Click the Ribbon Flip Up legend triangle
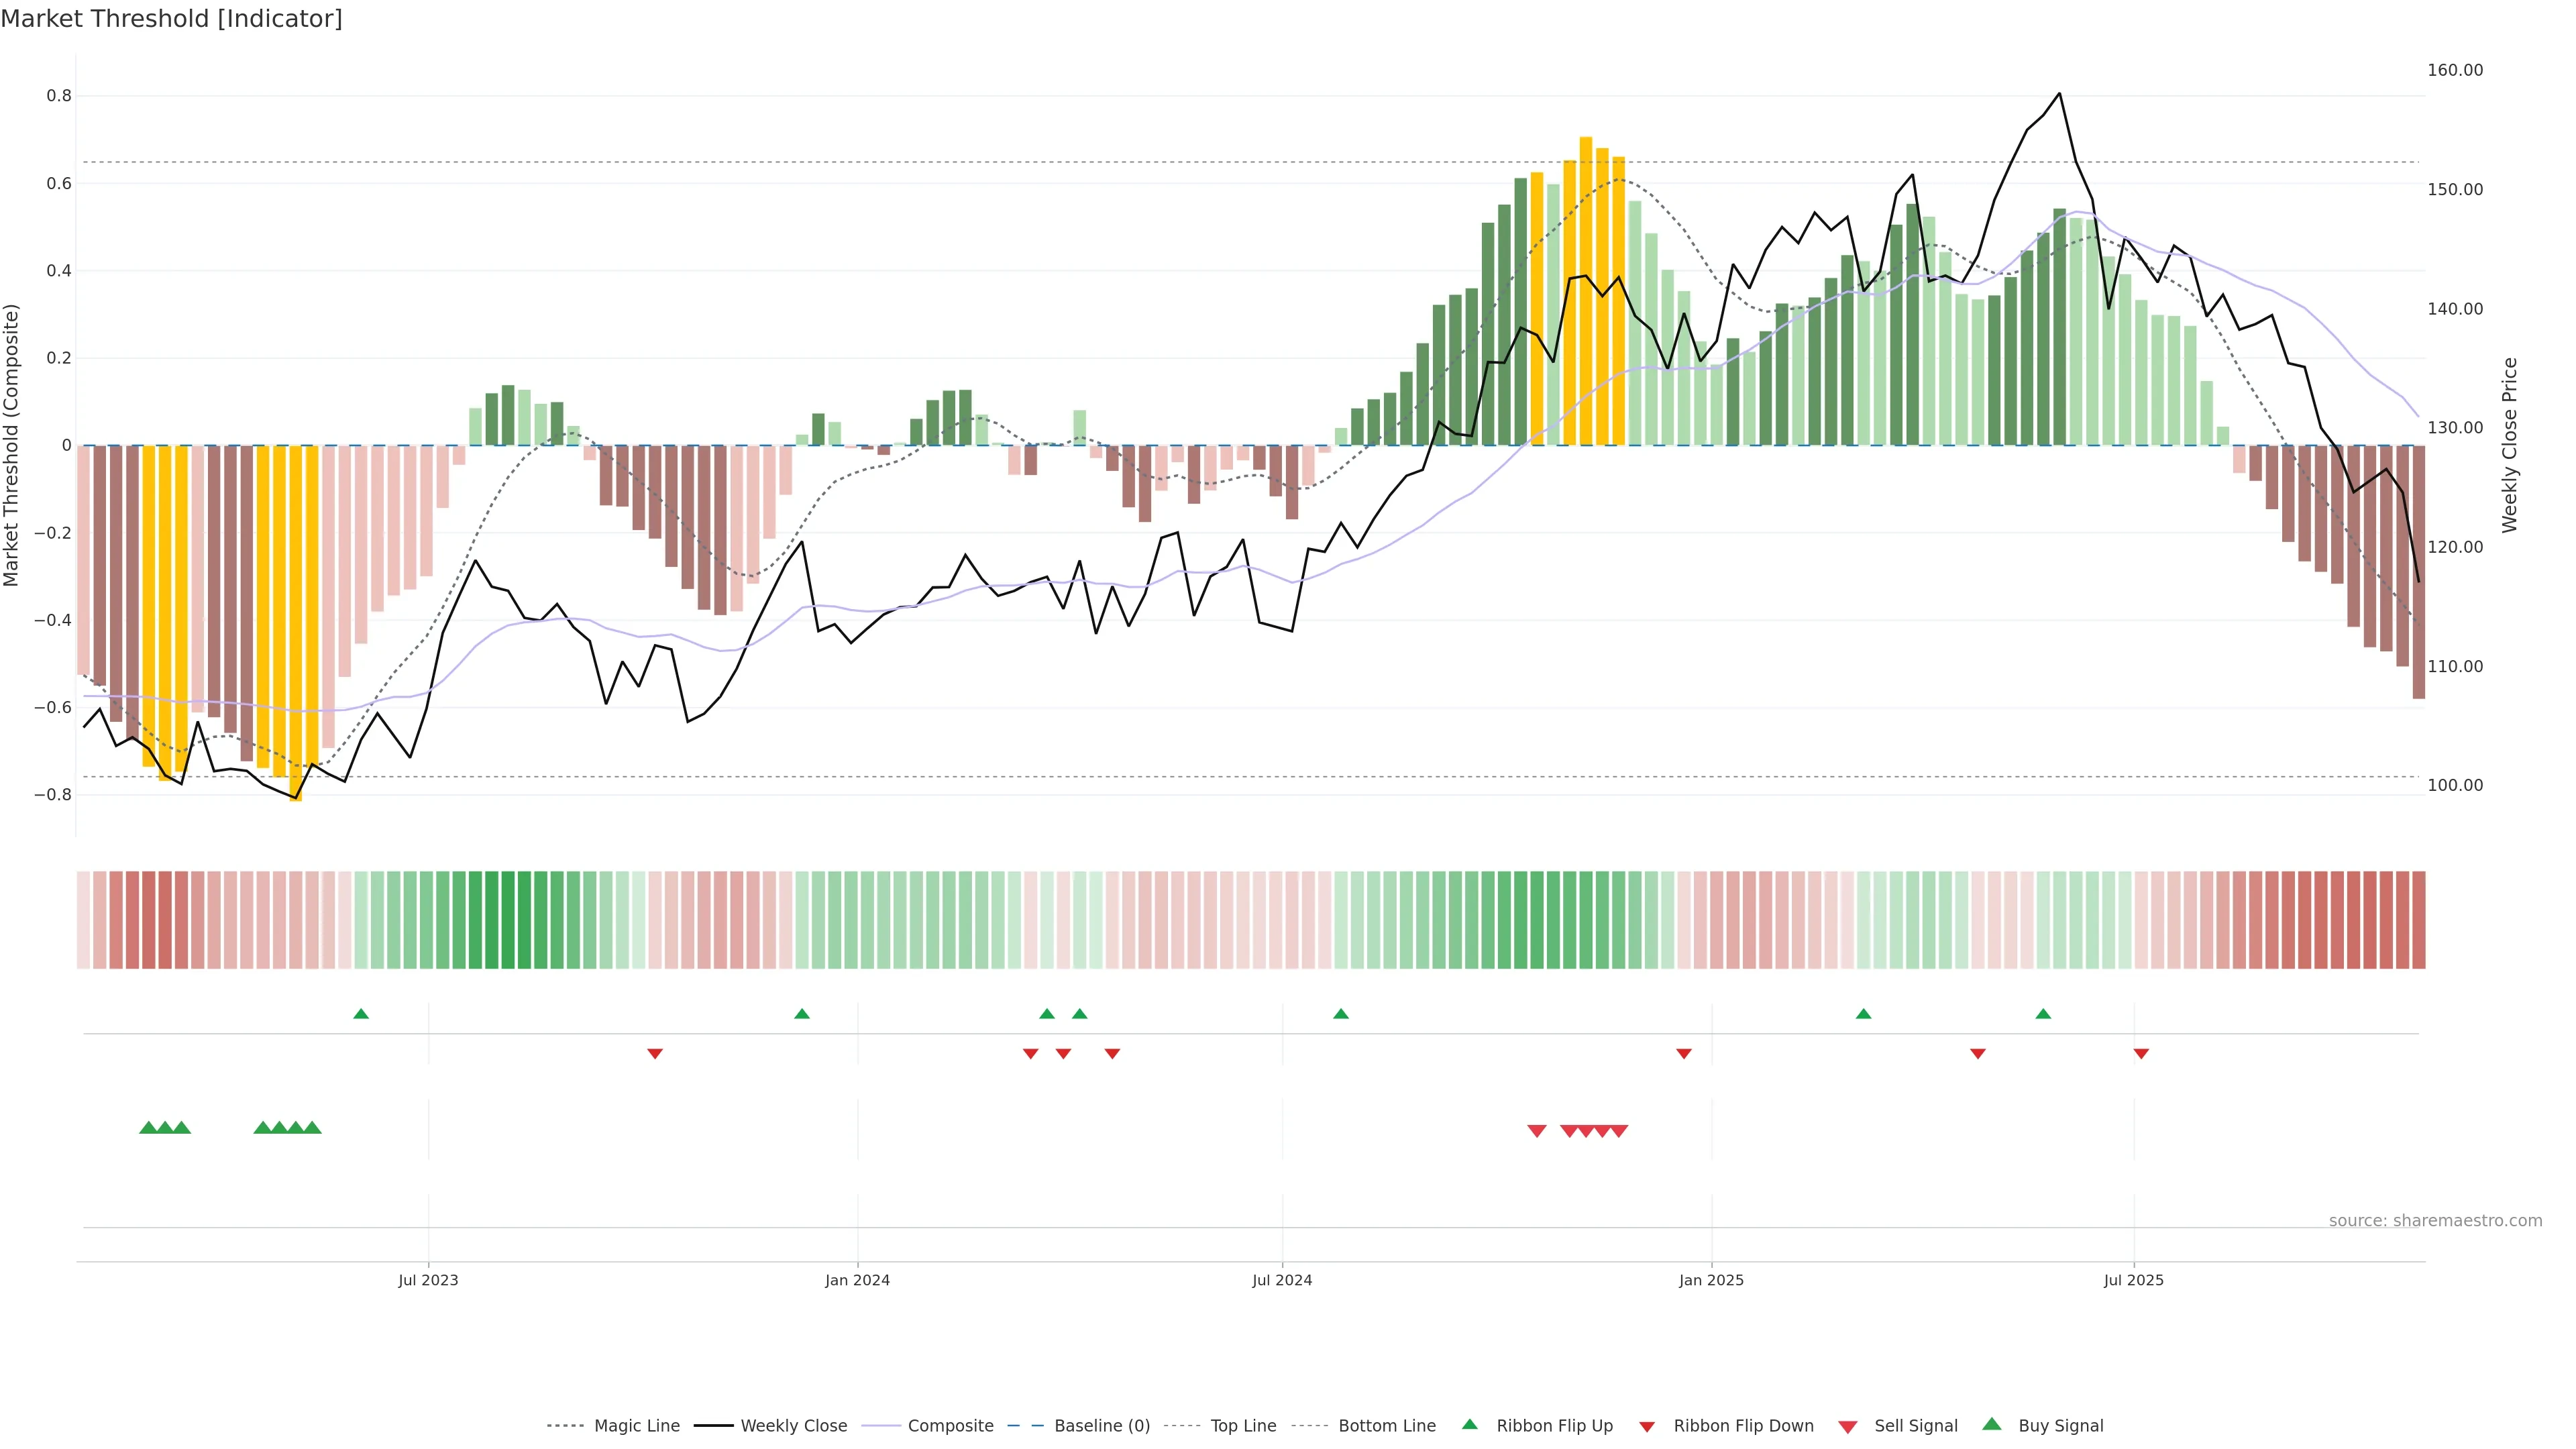Viewport: 2576px width, 1449px height. [x=1469, y=1424]
